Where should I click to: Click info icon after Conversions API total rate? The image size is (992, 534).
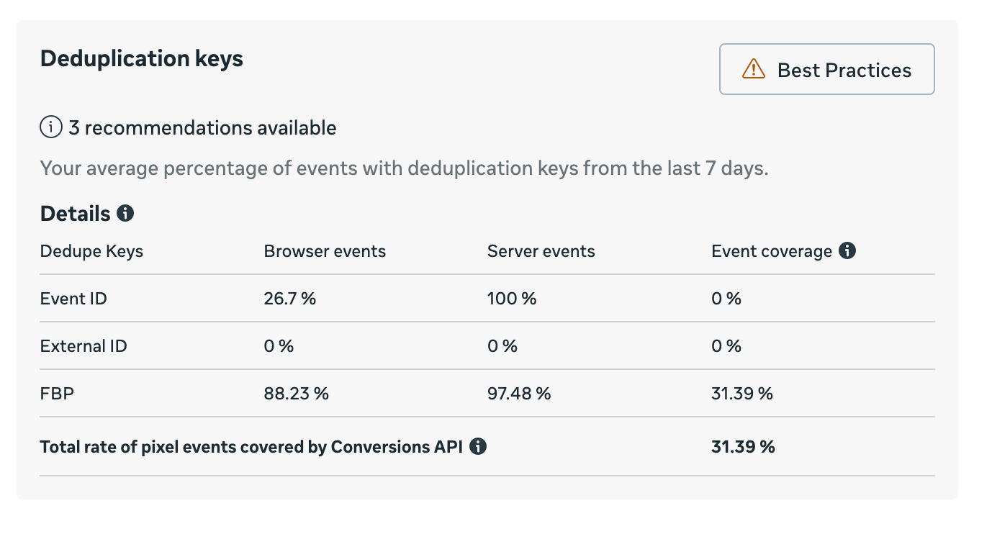click(477, 447)
